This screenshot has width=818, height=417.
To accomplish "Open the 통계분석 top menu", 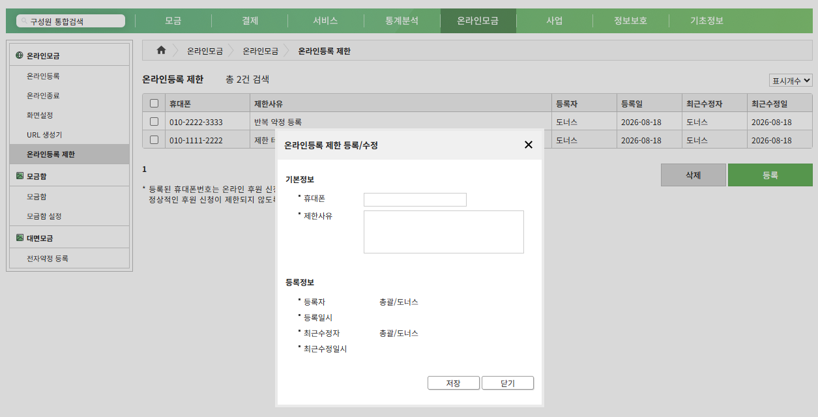I will [402, 21].
